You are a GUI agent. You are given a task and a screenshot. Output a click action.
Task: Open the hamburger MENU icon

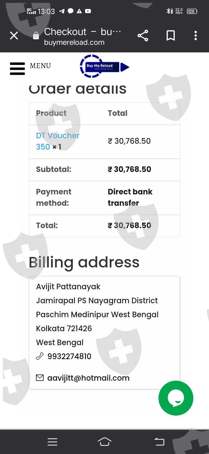(17, 69)
